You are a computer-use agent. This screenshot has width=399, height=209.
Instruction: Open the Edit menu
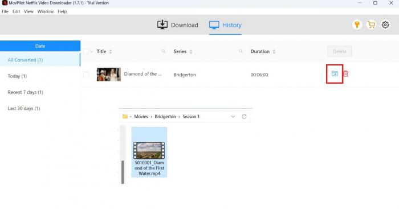pos(16,11)
